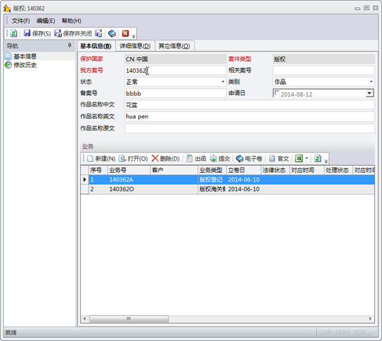
Task: Sort by 业务类型 column header
Action: 212,170
